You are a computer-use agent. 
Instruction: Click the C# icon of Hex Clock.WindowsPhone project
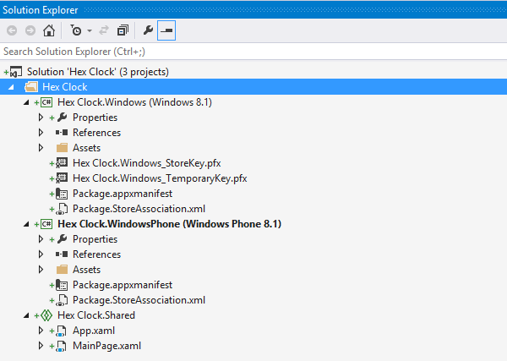(46, 224)
